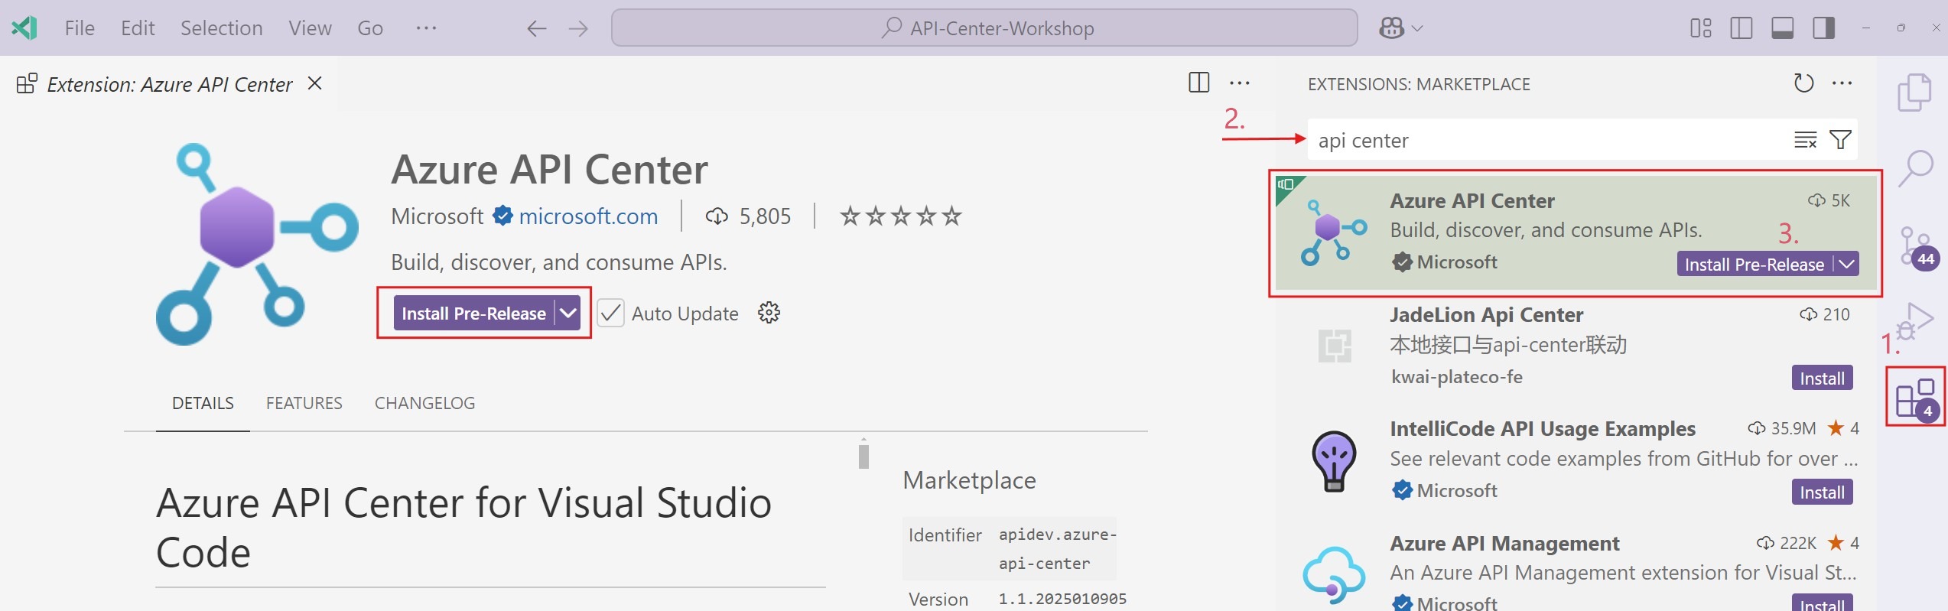Close the Extension: Azure API Center tab

(x=314, y=83)
